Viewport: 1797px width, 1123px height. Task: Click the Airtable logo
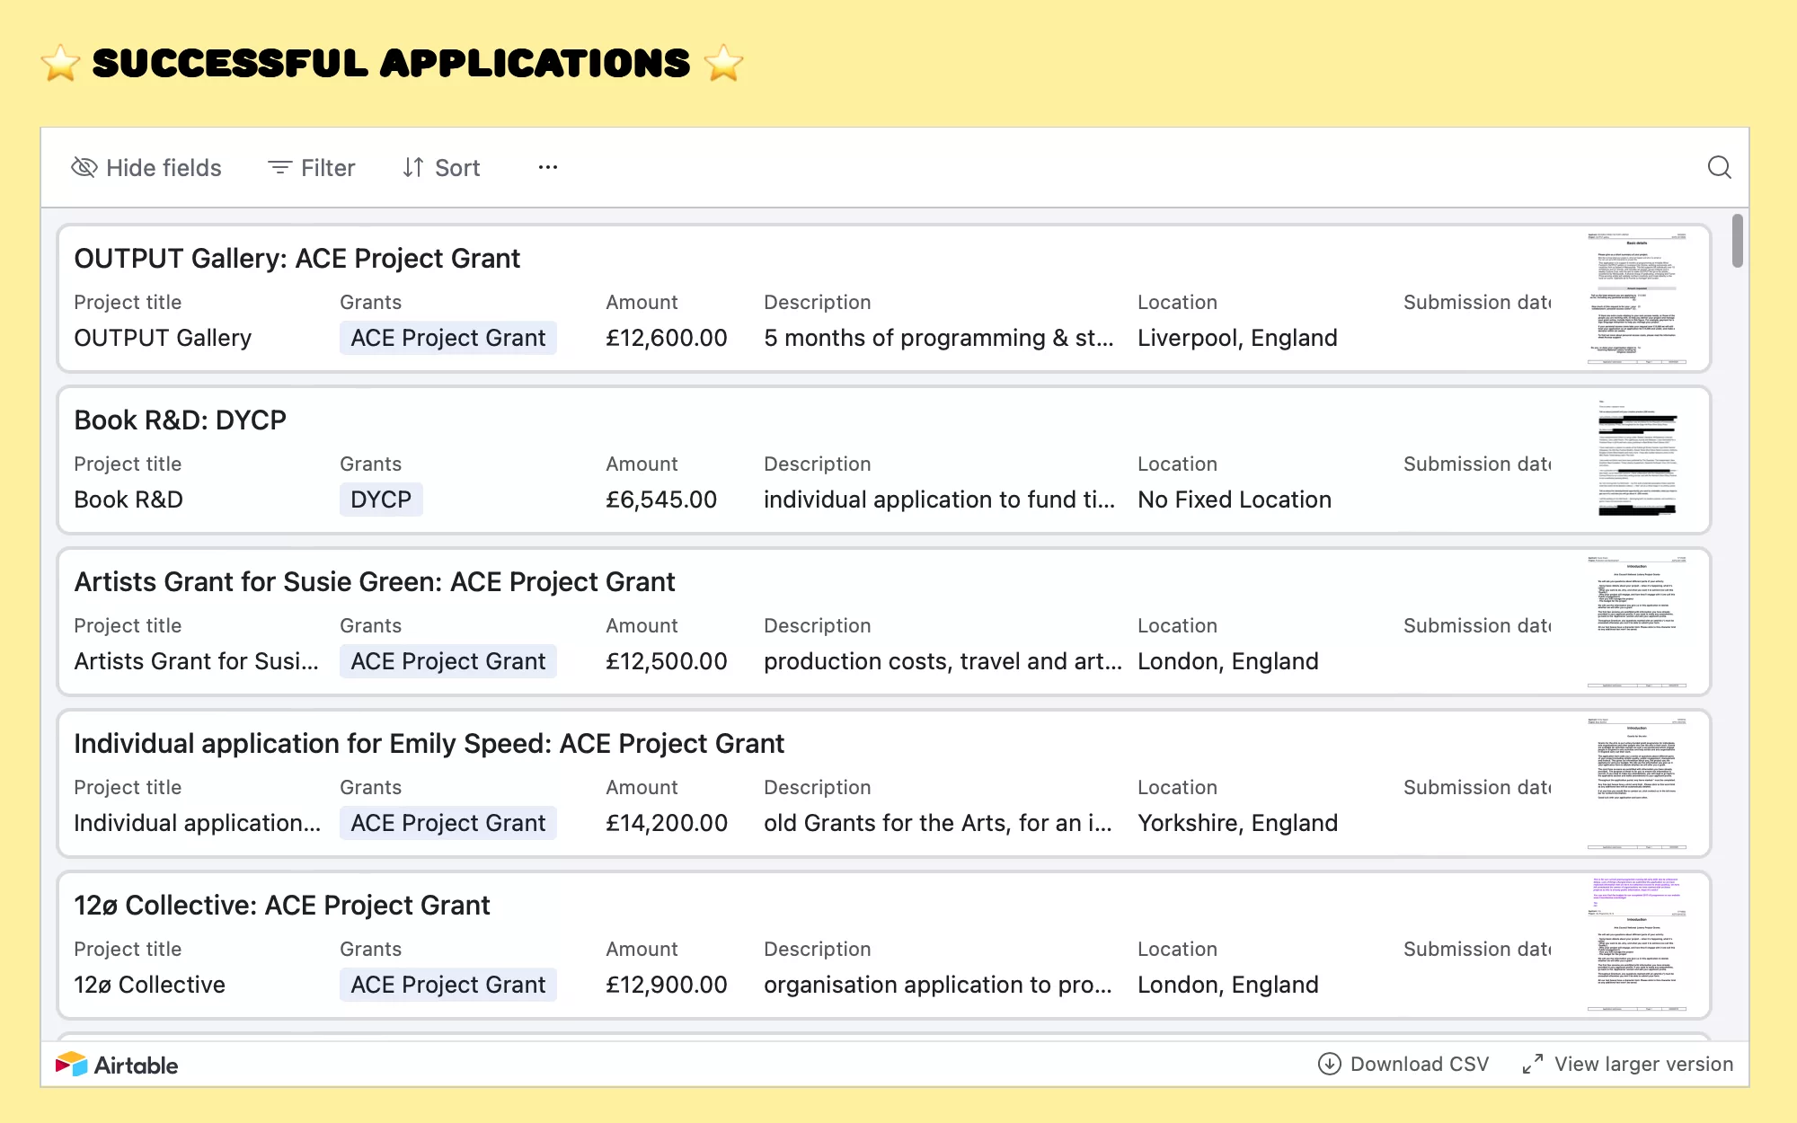[x=117, y=1065]
